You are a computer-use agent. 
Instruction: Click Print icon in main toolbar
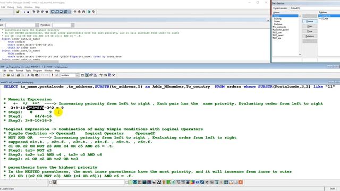(x=19, y=75)
